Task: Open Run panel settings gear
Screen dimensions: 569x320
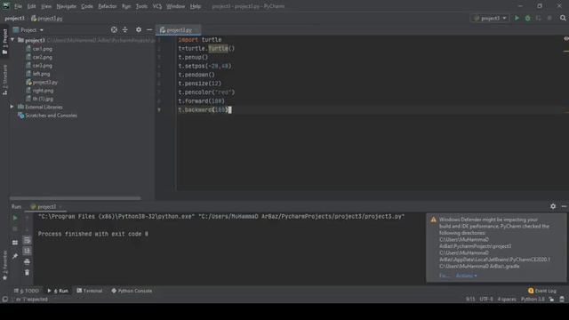Action: pos(553,206)
